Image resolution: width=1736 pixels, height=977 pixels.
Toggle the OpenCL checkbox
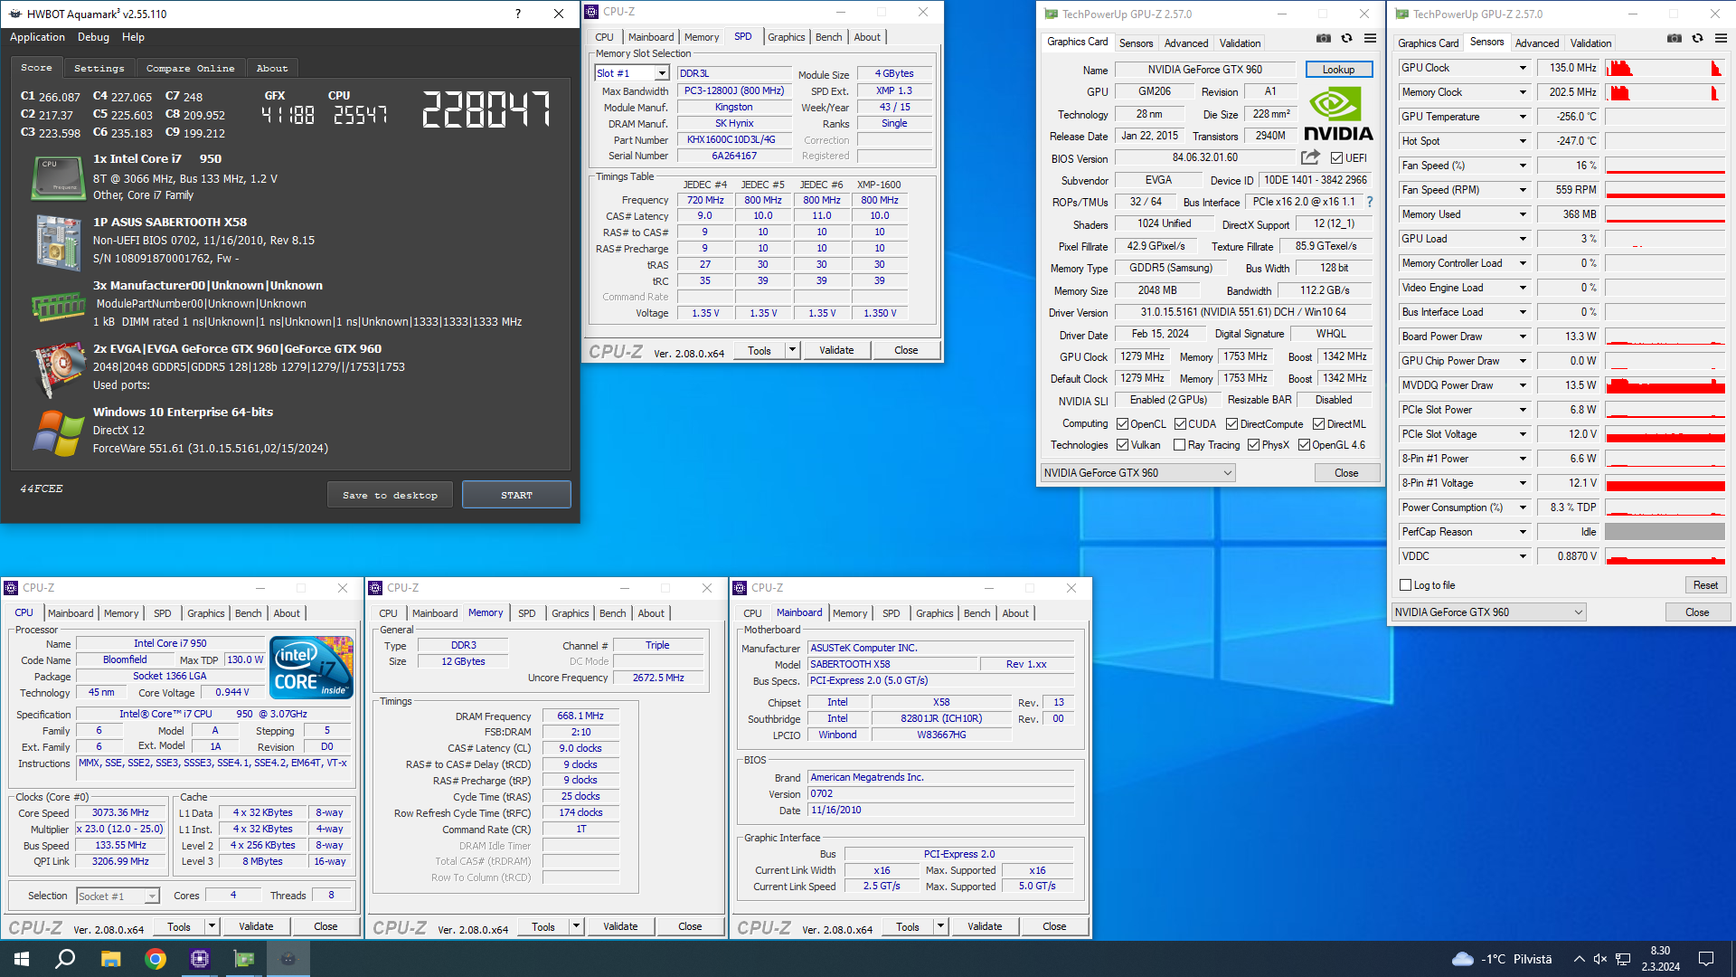coord(1122,424)
